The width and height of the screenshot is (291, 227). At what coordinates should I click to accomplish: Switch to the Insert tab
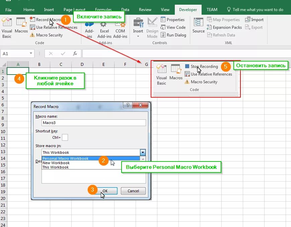coord(49,10)
